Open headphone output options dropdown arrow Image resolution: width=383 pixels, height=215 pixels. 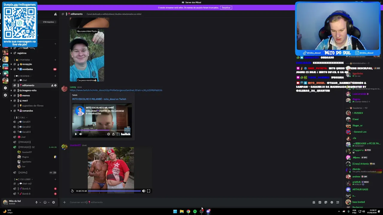click(x=48, y=202)
